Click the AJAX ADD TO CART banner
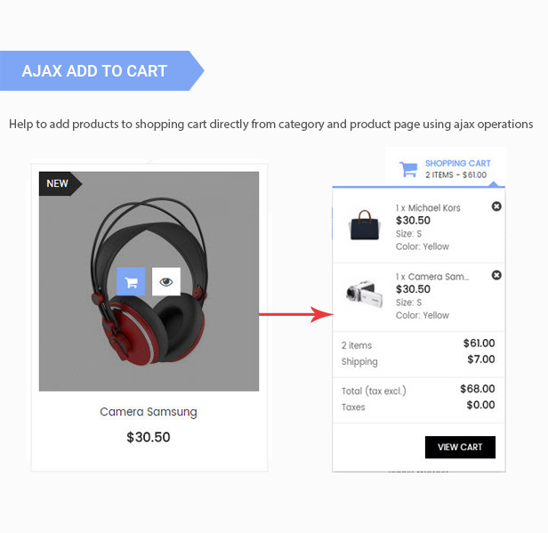The width and height of the screenshot is (548, 533). coord(101,70)
